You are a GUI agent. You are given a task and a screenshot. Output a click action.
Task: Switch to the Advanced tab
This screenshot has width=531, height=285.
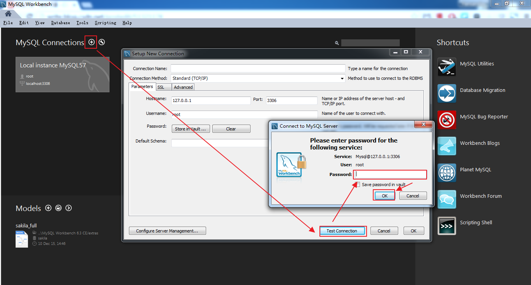tap(183, 87)
